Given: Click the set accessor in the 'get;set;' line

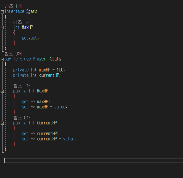Looking at the screenshot, I should tap(34, 38).
